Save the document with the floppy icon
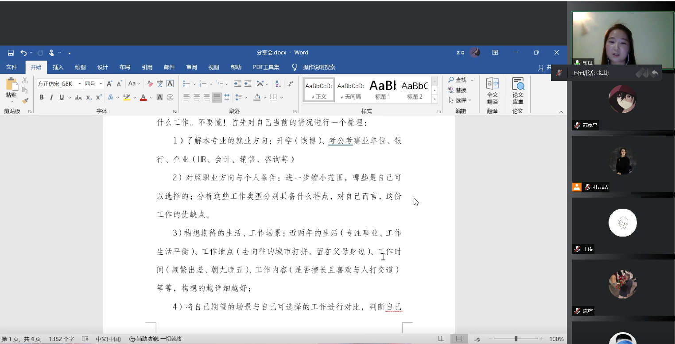The image size is (675, 344). point(11,53)
